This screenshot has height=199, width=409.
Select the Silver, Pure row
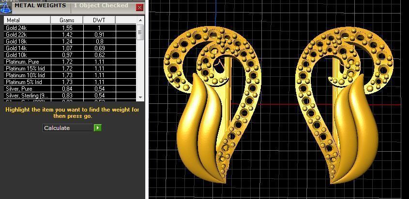tap(70, 89)
